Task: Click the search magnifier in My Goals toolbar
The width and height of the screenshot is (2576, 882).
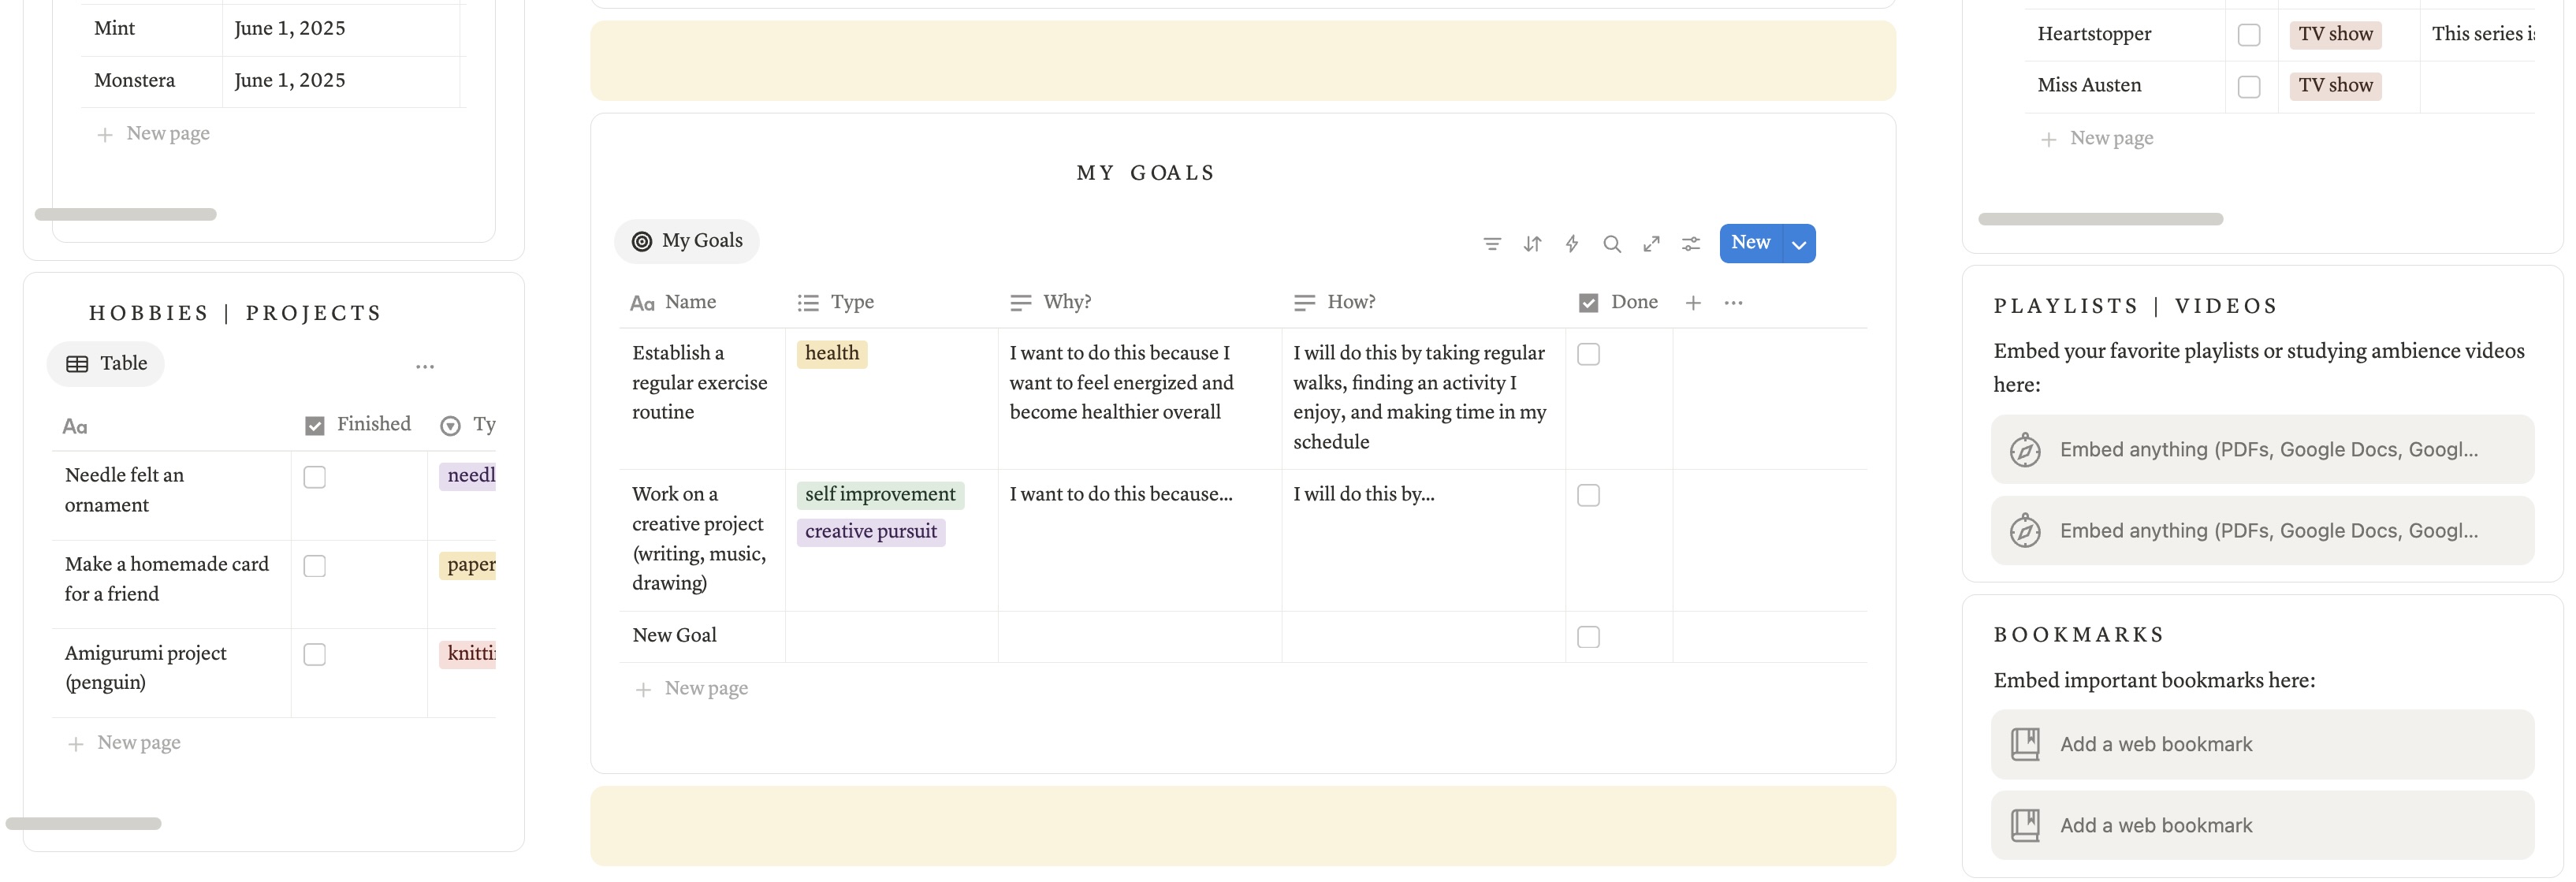Action: [1611, 244]
